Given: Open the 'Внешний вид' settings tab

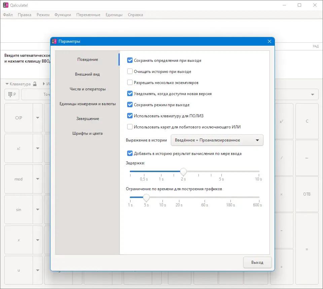Looking at the screenshot, I should [x=87, y=74].
